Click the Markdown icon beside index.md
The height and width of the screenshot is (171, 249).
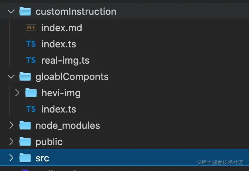(x=31, y=28)
